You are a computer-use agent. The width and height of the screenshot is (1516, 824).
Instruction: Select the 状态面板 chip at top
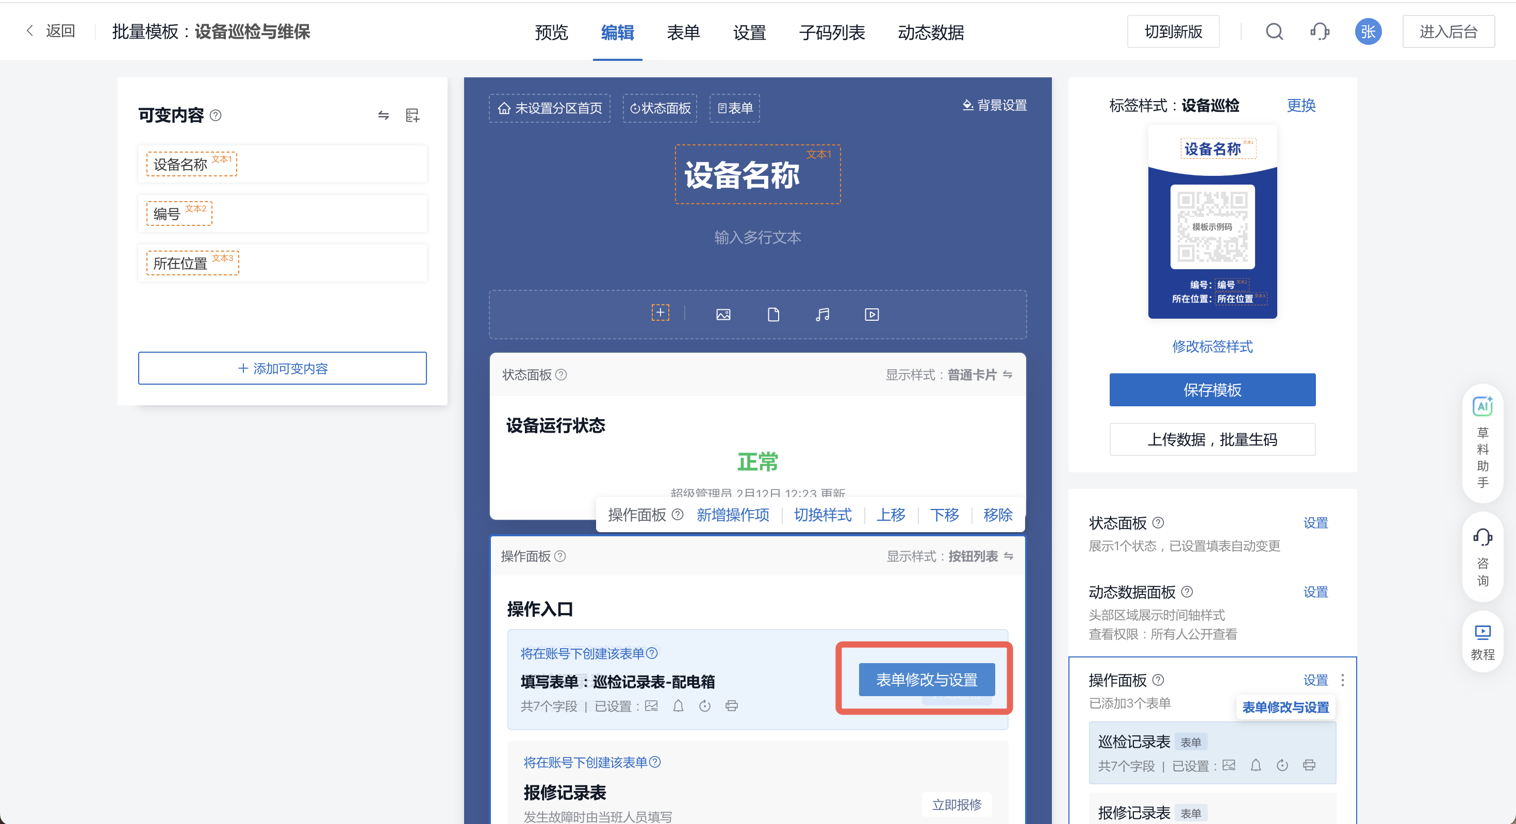[x=661, y=108]
